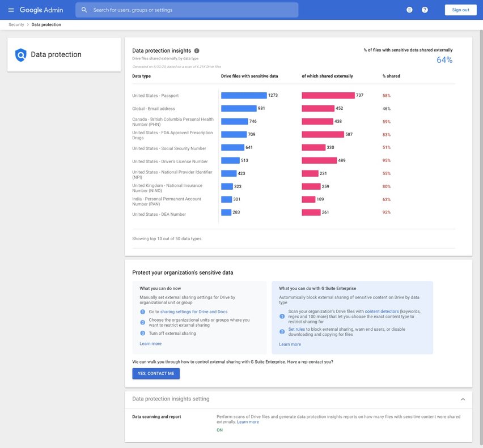
Task: Click the blue bar for Global - Email address
Action: pyautogui.click(x=239, y=108)
